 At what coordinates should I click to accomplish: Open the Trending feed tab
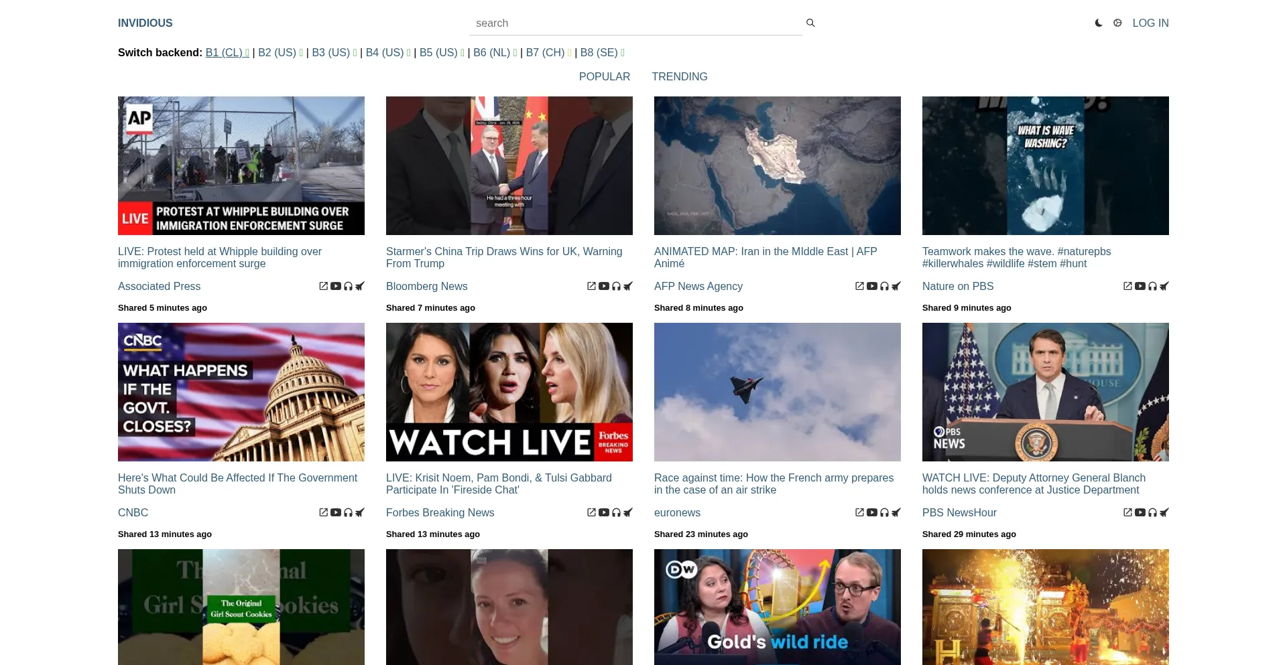click(680, 76)
